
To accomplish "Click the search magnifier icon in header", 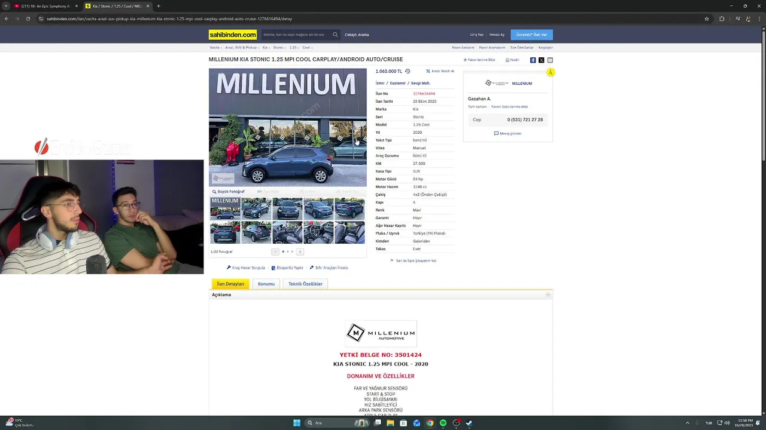I will coord(336,35).
